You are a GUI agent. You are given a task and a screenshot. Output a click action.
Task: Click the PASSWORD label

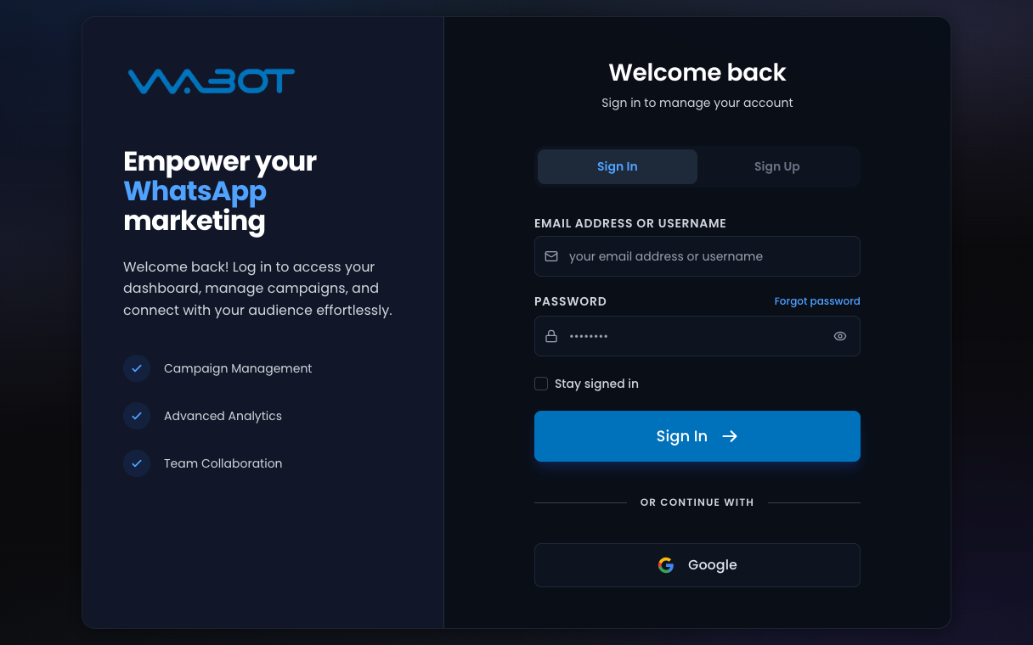570,301
